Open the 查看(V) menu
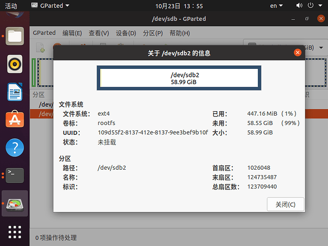 tap(98, 33)
